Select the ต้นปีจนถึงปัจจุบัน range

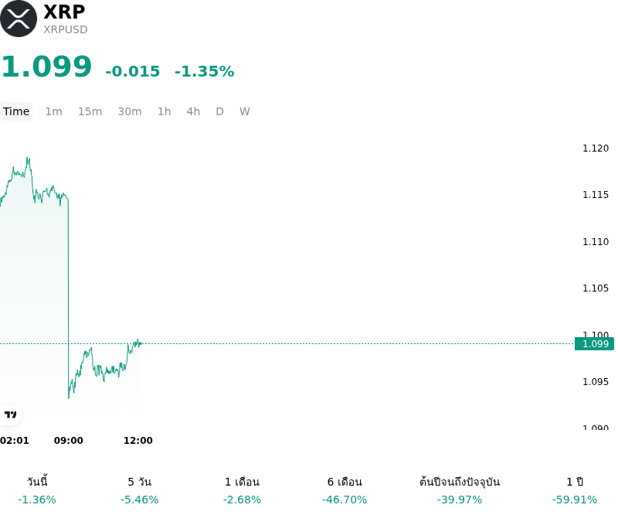coord(460,490)
